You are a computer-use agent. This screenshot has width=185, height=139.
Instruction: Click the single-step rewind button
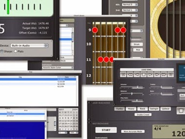[137, 75]
